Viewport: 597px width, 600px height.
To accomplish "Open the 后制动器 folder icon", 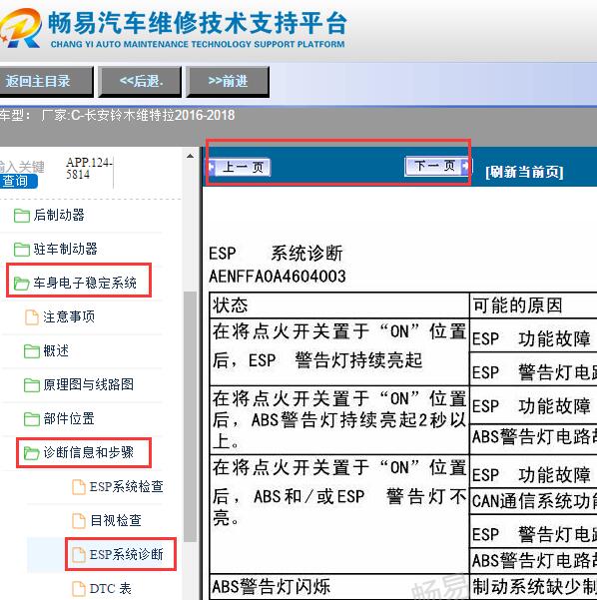I will [22, 216].
